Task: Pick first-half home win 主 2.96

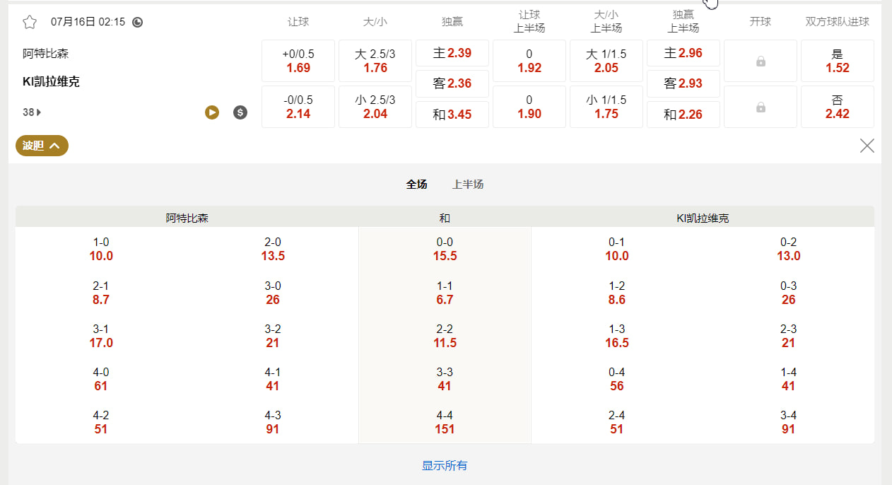Action: [x=683, y=53]
